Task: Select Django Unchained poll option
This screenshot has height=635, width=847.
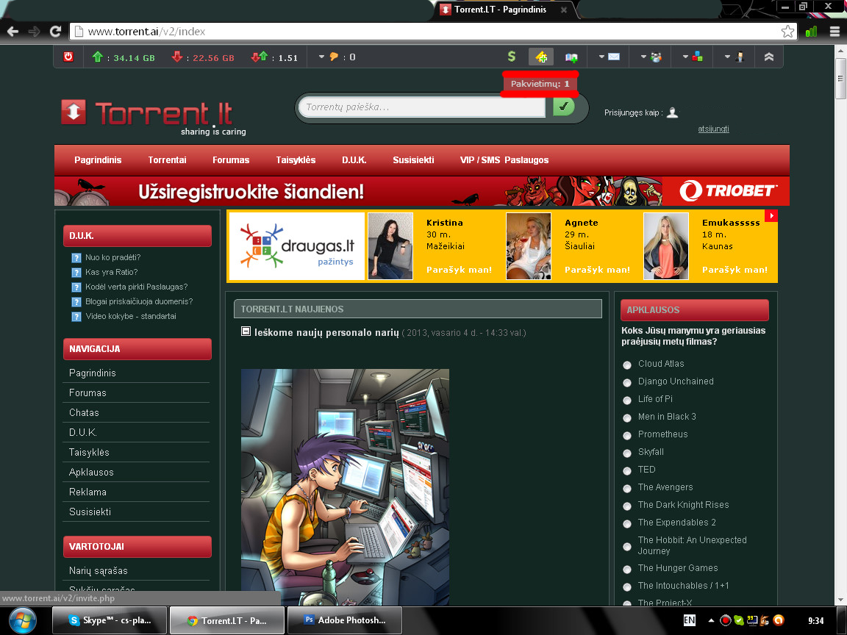Action: 627,382
